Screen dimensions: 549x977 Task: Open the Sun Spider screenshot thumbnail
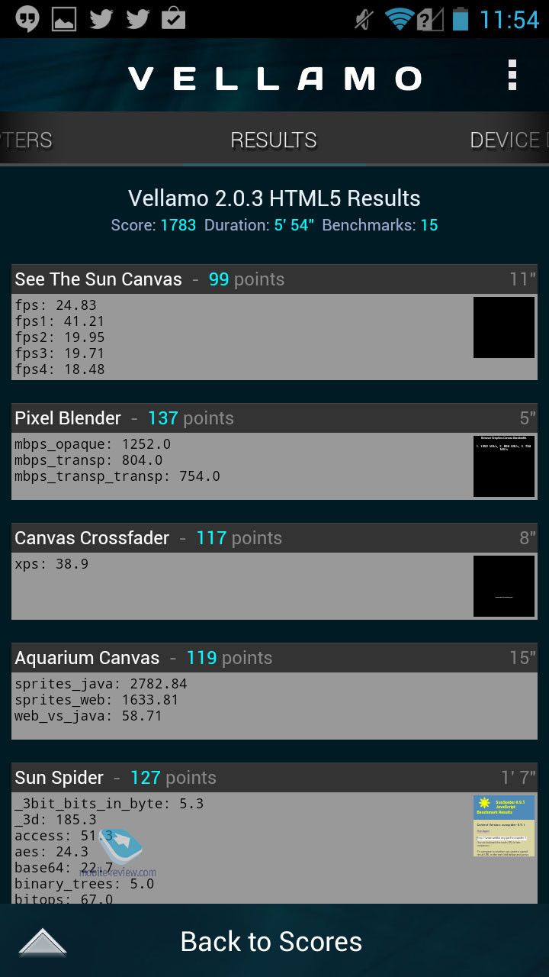504,826
